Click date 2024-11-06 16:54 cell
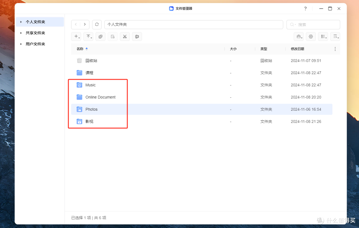 306,109
